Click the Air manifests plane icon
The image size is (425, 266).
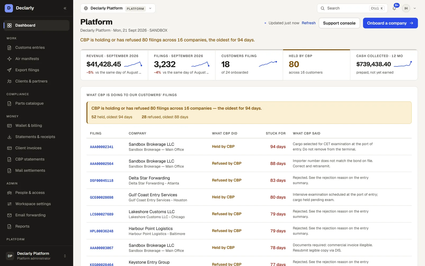[x=9, y=59]
